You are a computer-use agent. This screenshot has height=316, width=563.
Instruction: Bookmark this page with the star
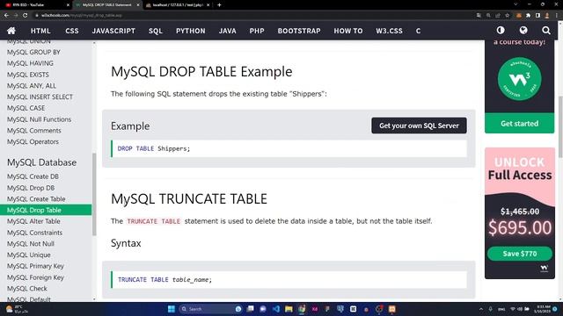(x=507, y=16)
